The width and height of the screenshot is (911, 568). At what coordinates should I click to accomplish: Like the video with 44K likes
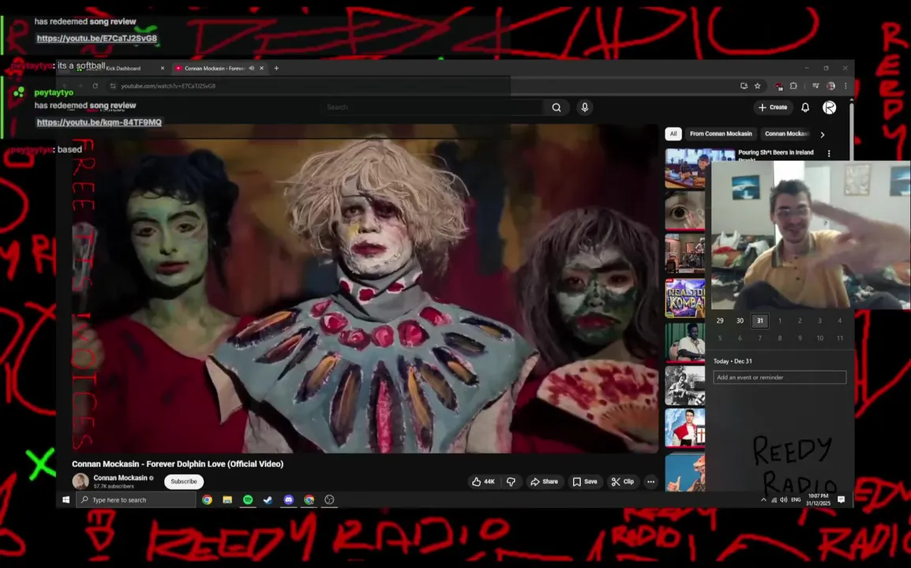click(x=483, y=481)
